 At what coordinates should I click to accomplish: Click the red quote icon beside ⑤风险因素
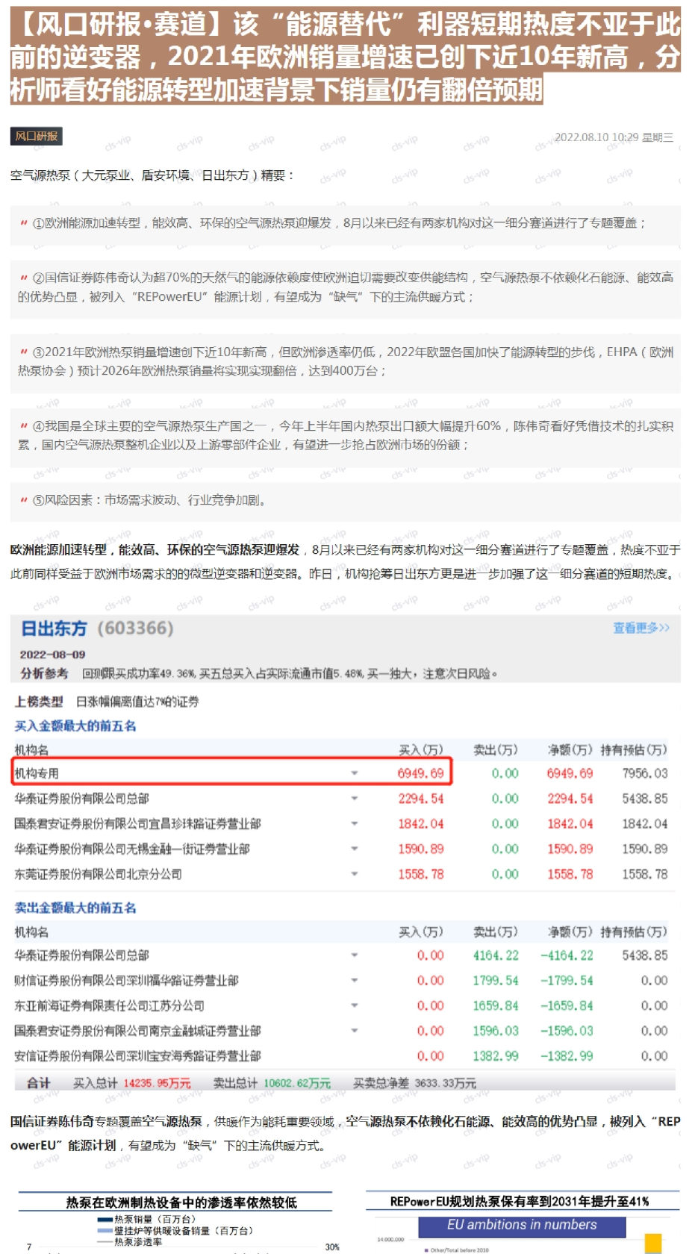click(x=24, y=500)
